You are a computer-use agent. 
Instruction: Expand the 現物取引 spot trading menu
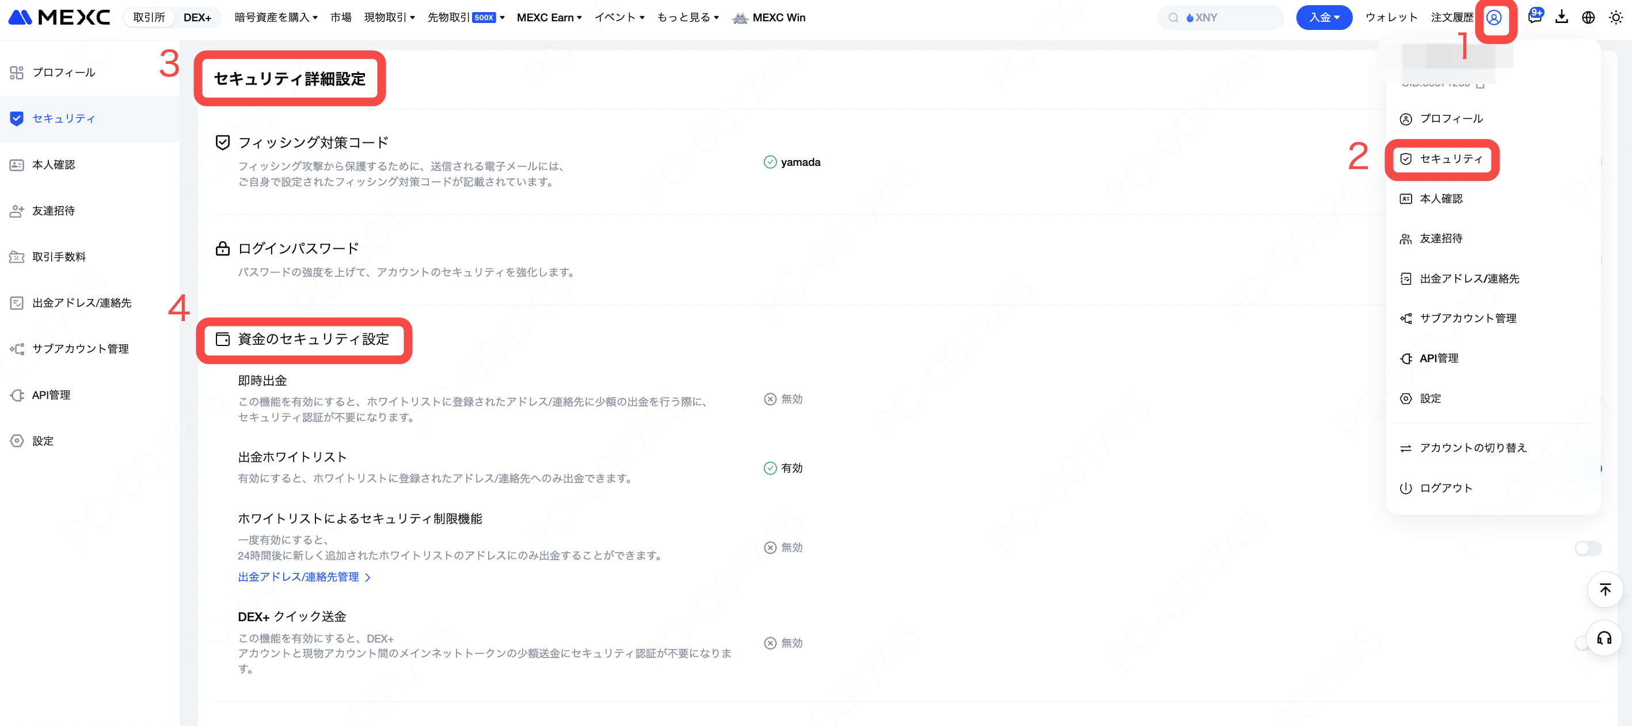pyautogui.click(x=389, y=18)
